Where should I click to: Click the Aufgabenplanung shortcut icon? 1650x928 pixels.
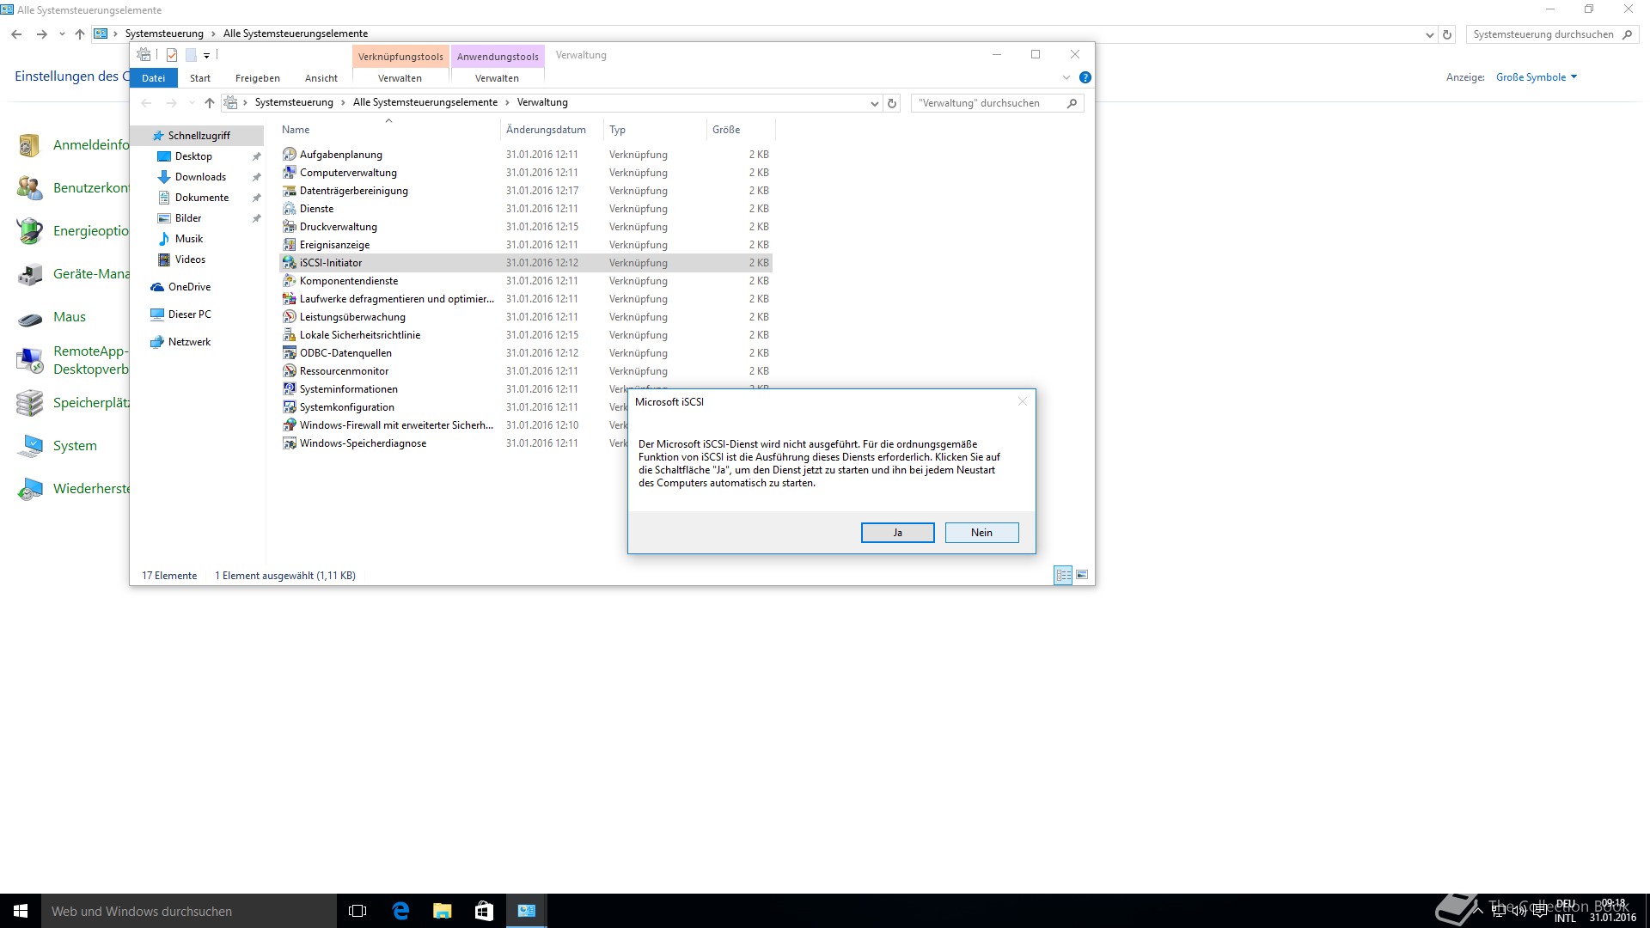[290, 155]
